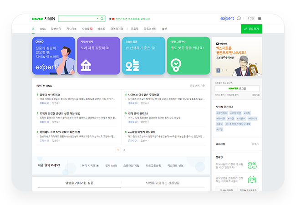
Task: Select the 답변을 기다리는 관심질문 tab
Action: pos(163,183)
